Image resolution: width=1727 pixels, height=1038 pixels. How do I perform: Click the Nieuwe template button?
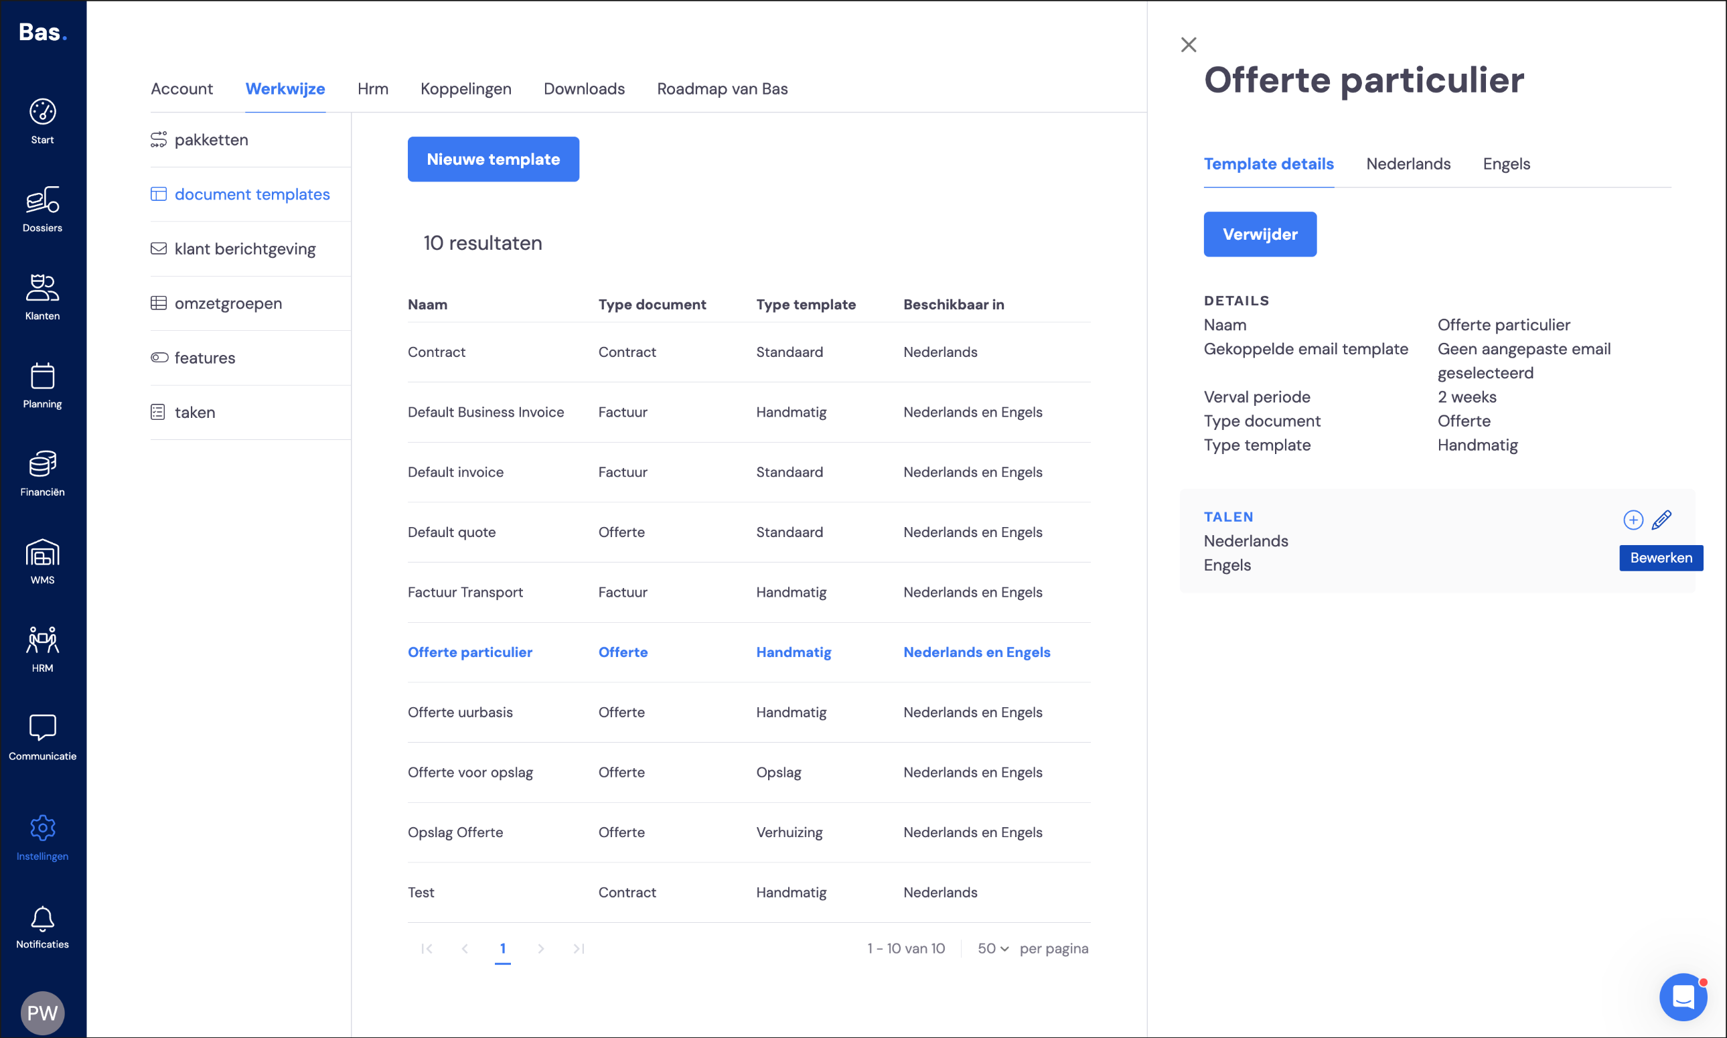click(x=493, y=159)
